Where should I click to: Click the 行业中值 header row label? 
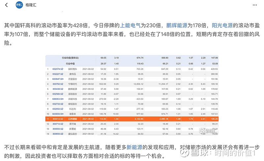pyautogui.click(x=70, y=64)
